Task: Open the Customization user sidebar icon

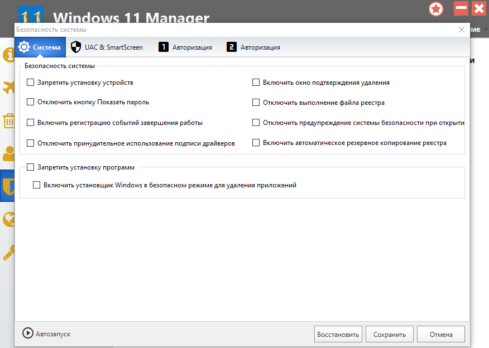Action: point(9,153)
